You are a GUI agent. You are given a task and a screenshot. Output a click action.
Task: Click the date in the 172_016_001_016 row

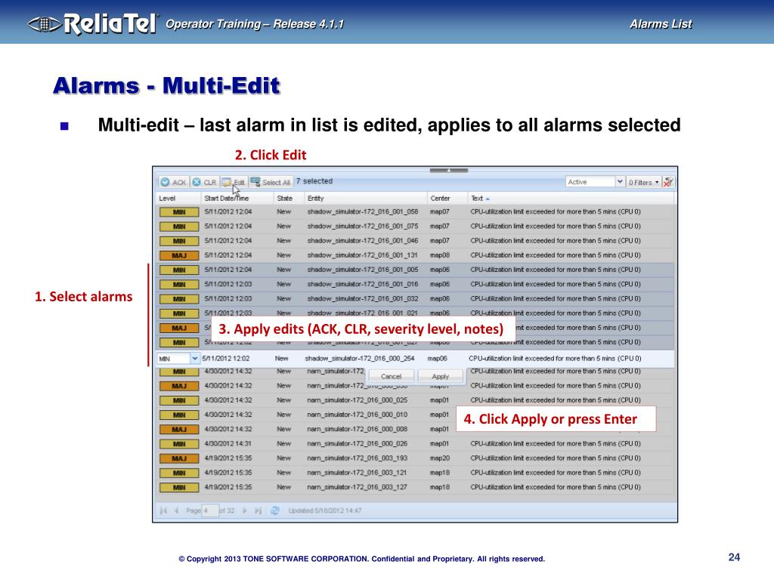228,284
